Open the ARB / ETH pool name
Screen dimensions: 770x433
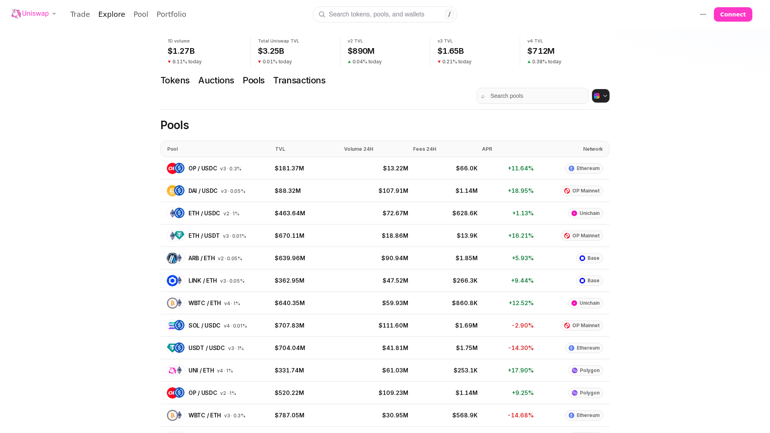coord(202,258)
